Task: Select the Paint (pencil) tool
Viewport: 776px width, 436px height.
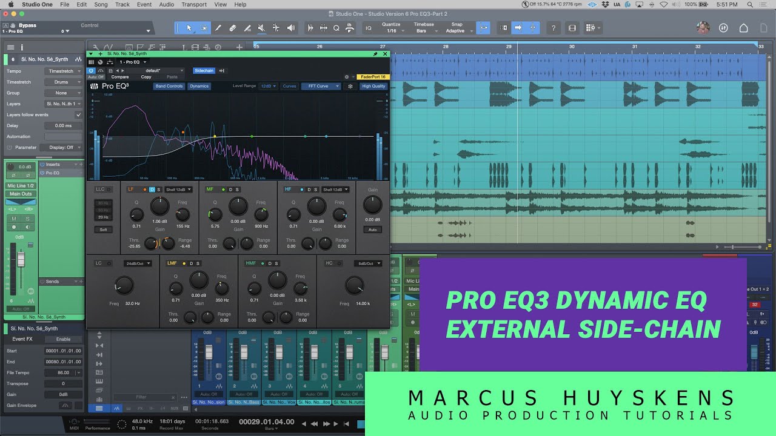Action: (x=218, y=28)
